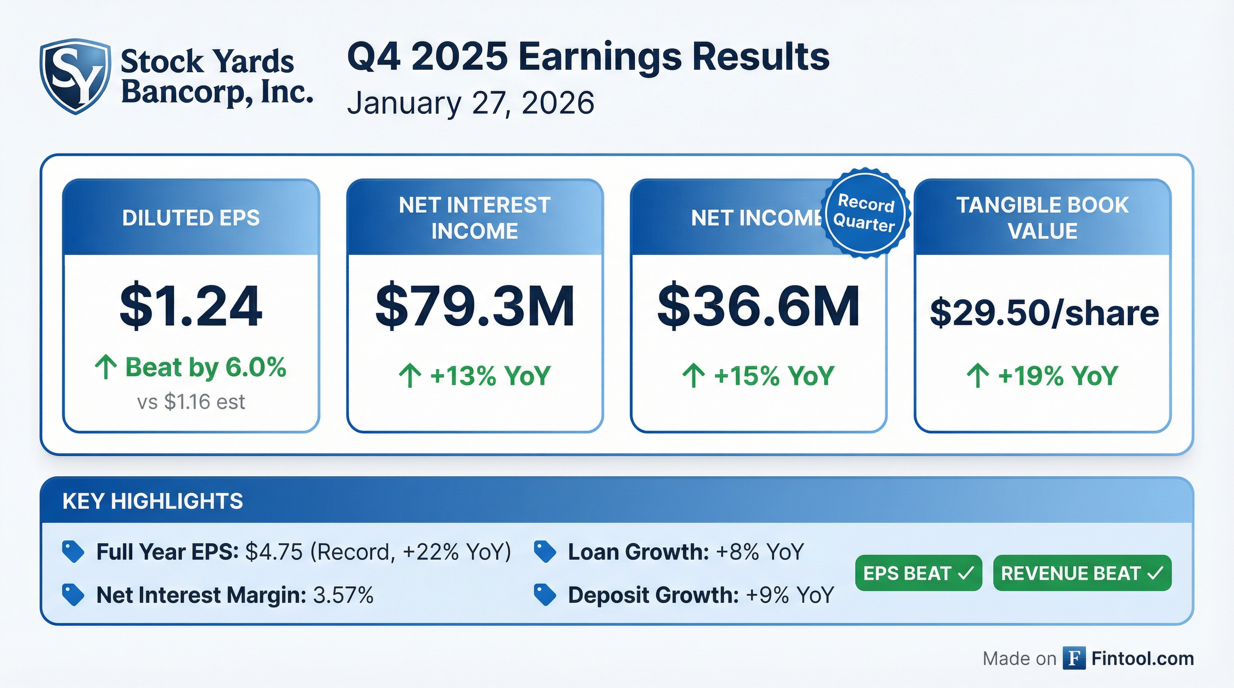
Task: Click the January 27, 2026 date
Action: pos(470,103)
